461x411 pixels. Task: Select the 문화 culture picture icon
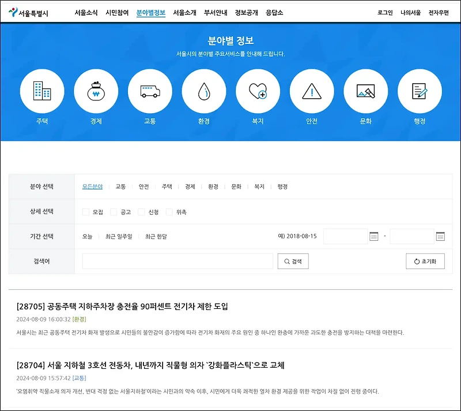click(366, 91)
